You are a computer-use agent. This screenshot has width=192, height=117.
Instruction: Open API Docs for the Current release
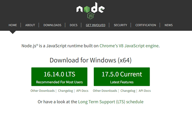click(145, 91)
